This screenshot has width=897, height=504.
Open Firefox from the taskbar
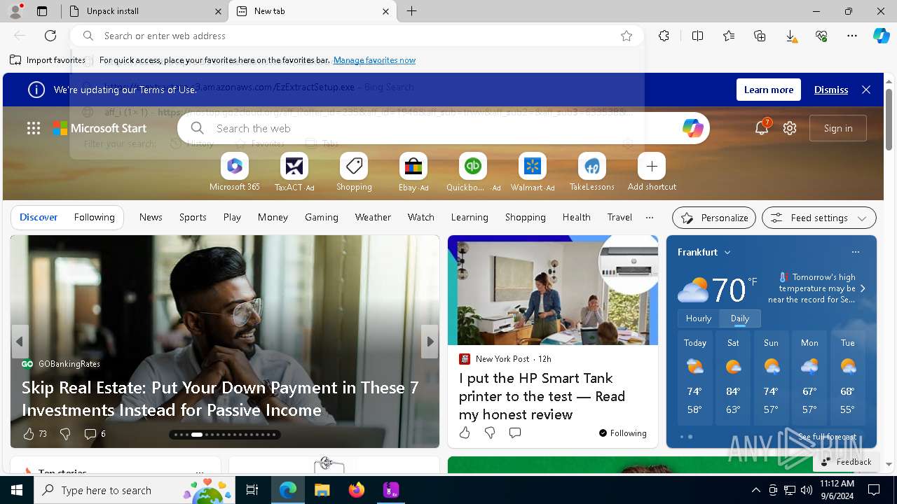pos(357,490)
